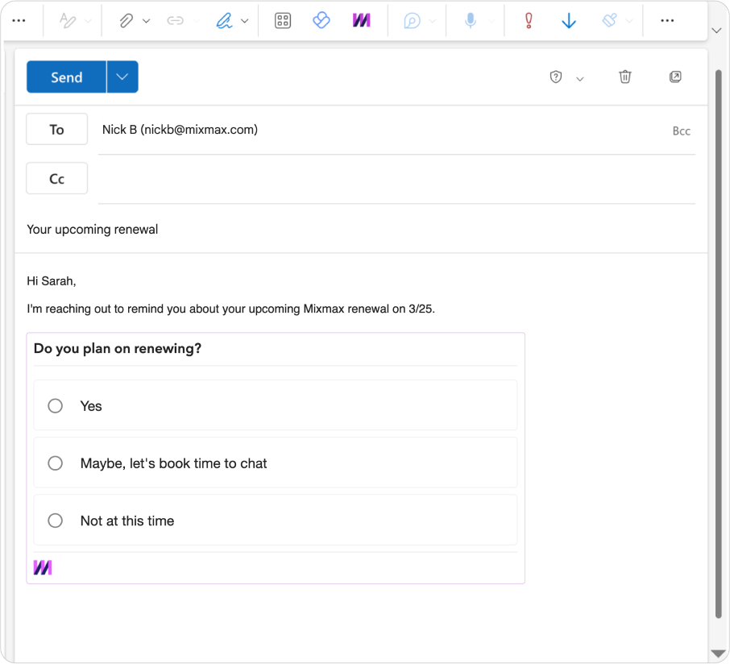The image size is (730, 664).
Task: Click the Send button
Action: (66, 77)
